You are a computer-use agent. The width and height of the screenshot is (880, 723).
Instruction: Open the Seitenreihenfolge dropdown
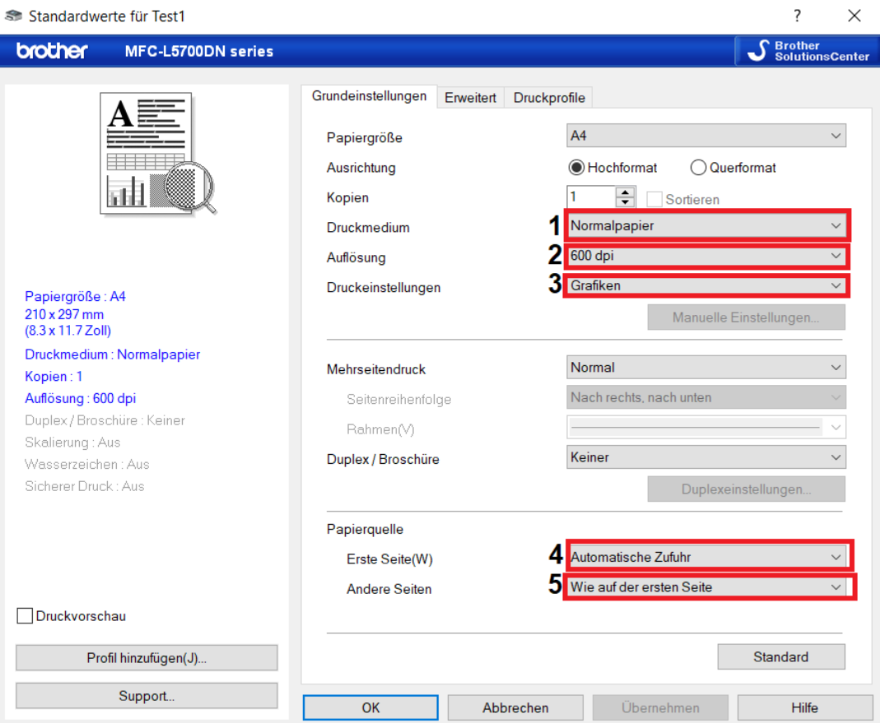[706, 397]
